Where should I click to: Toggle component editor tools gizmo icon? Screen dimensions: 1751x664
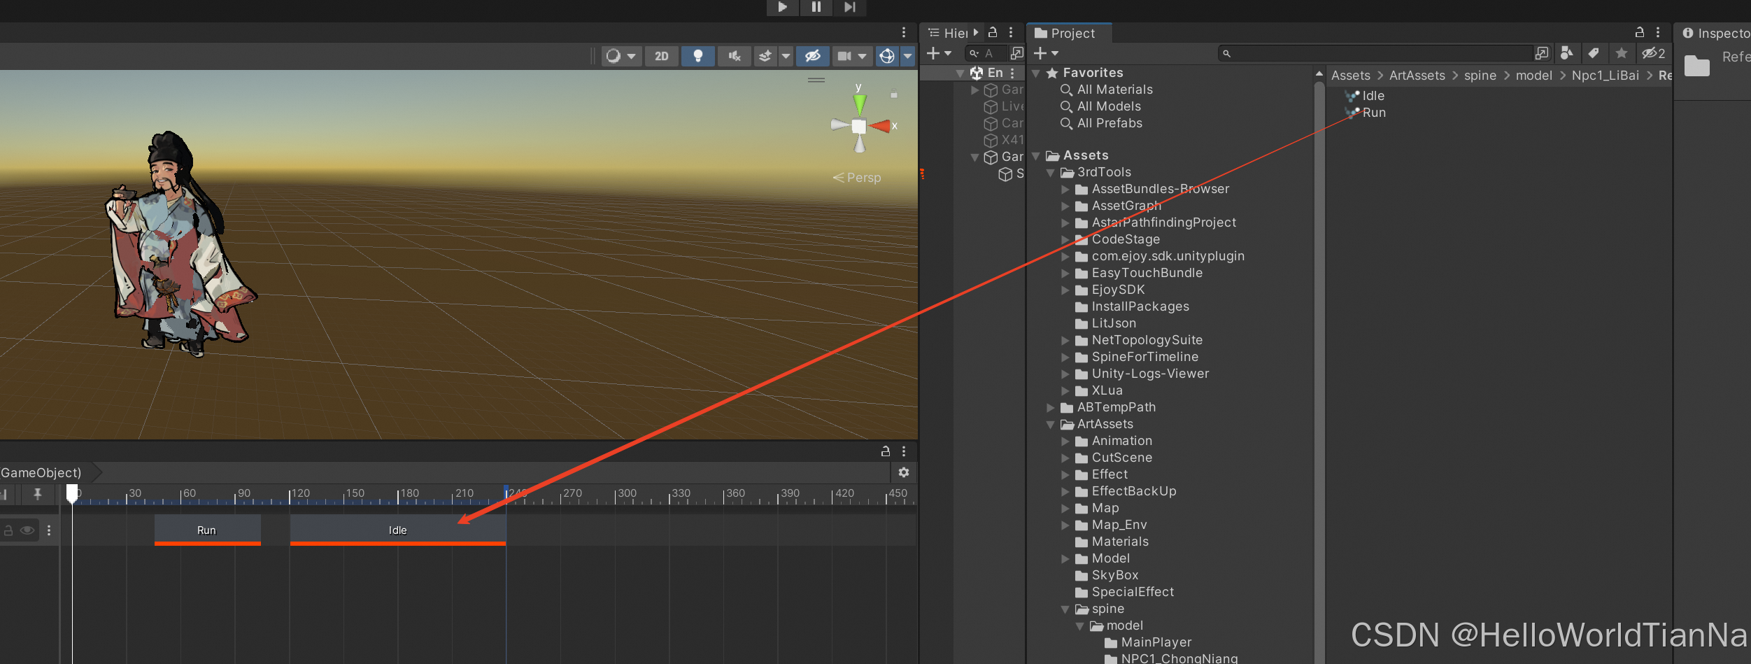(x=887, y=56)
